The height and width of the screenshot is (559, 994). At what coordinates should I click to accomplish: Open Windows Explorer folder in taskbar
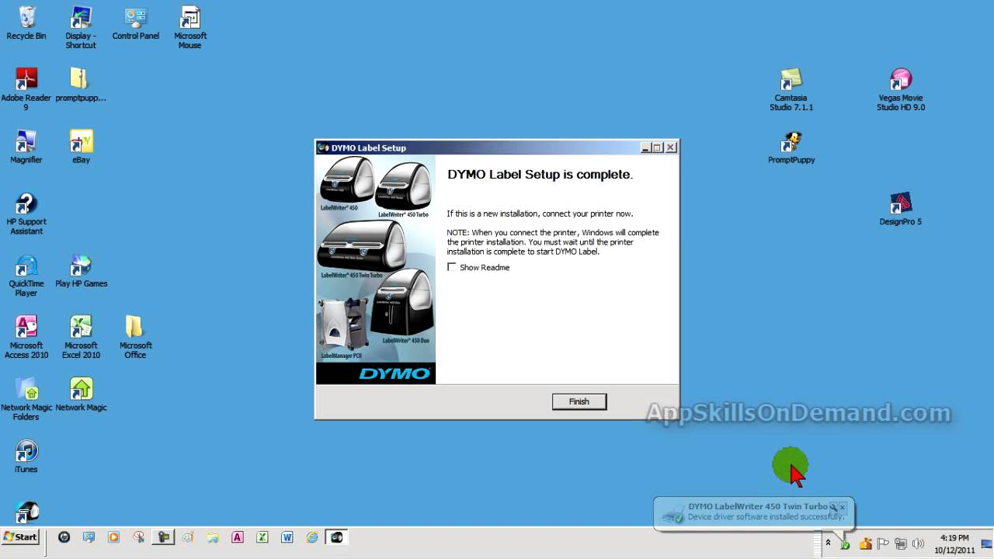pos(213,536)
